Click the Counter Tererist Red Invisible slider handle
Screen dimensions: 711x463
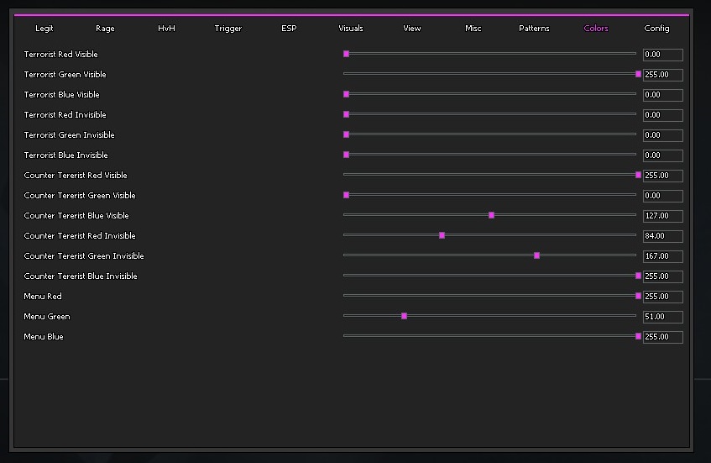pyautogui.click(x=442, y=235)
